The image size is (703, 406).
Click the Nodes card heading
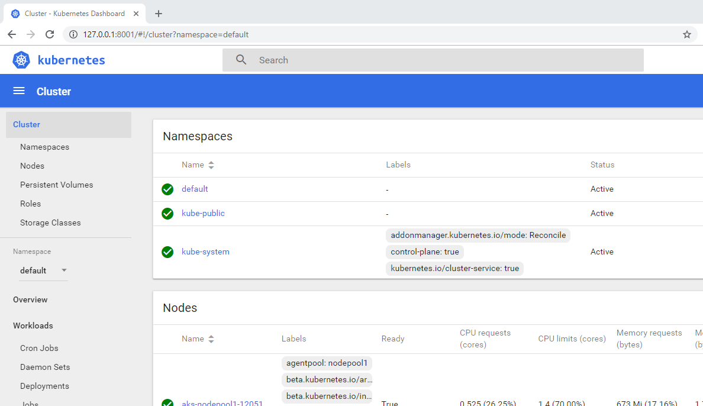click(x=180, y=308)
